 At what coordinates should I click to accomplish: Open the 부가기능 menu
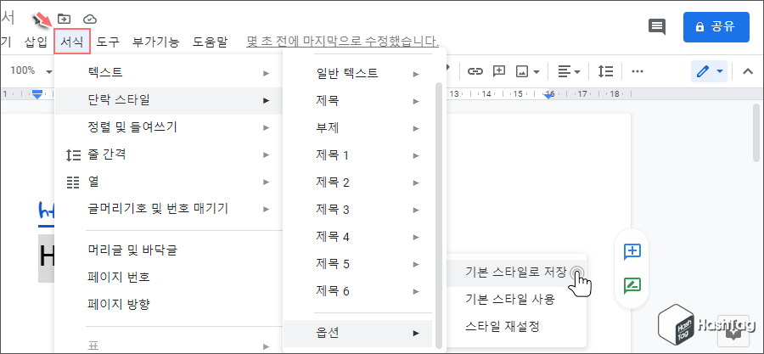point(156,42)
